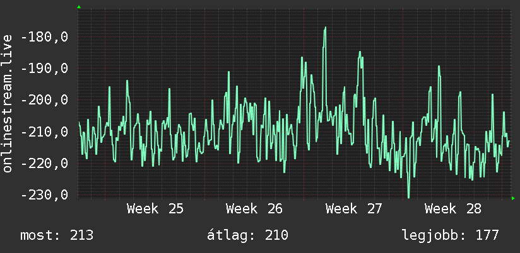The image size is (520, 253).
Task: Click the "átlag: 210" average value text
Action: [x=247, y=235]
